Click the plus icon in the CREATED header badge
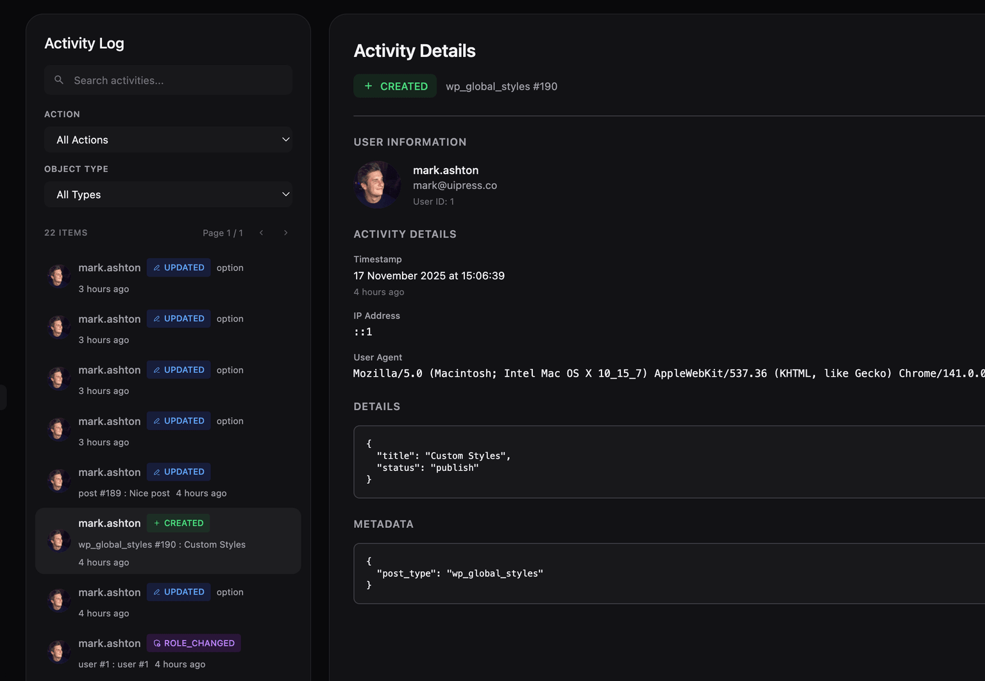The height and width of the screenshot is (681, 985). tap(367, 85)
